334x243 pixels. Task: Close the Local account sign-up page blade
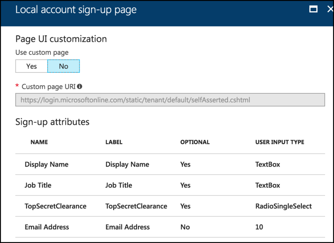330,9
